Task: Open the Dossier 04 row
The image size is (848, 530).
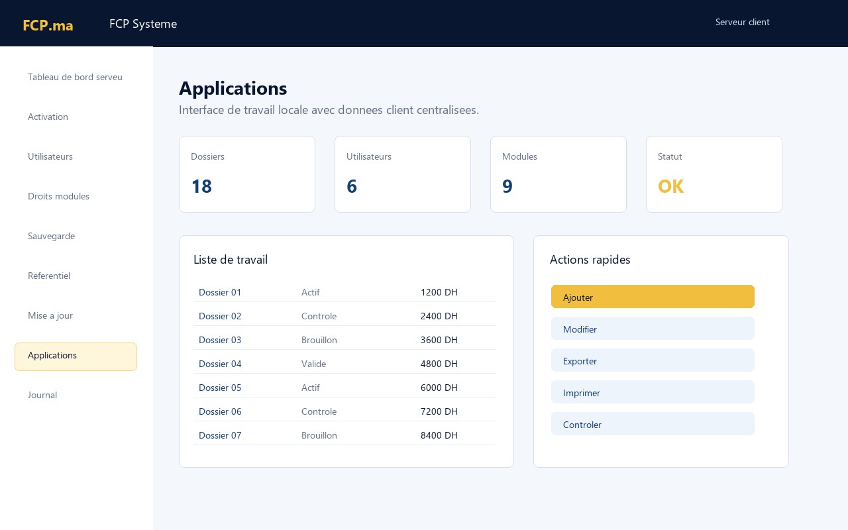Action: pyautogui.click(x=344, y=364)
